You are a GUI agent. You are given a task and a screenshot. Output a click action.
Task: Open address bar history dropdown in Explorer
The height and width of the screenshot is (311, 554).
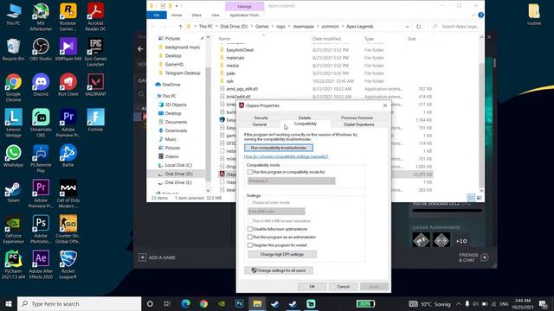pyautogui.click(x=408, y=27)
